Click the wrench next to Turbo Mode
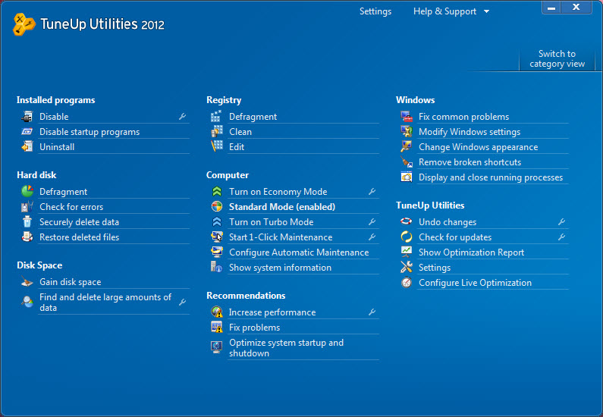 point(372,221)
